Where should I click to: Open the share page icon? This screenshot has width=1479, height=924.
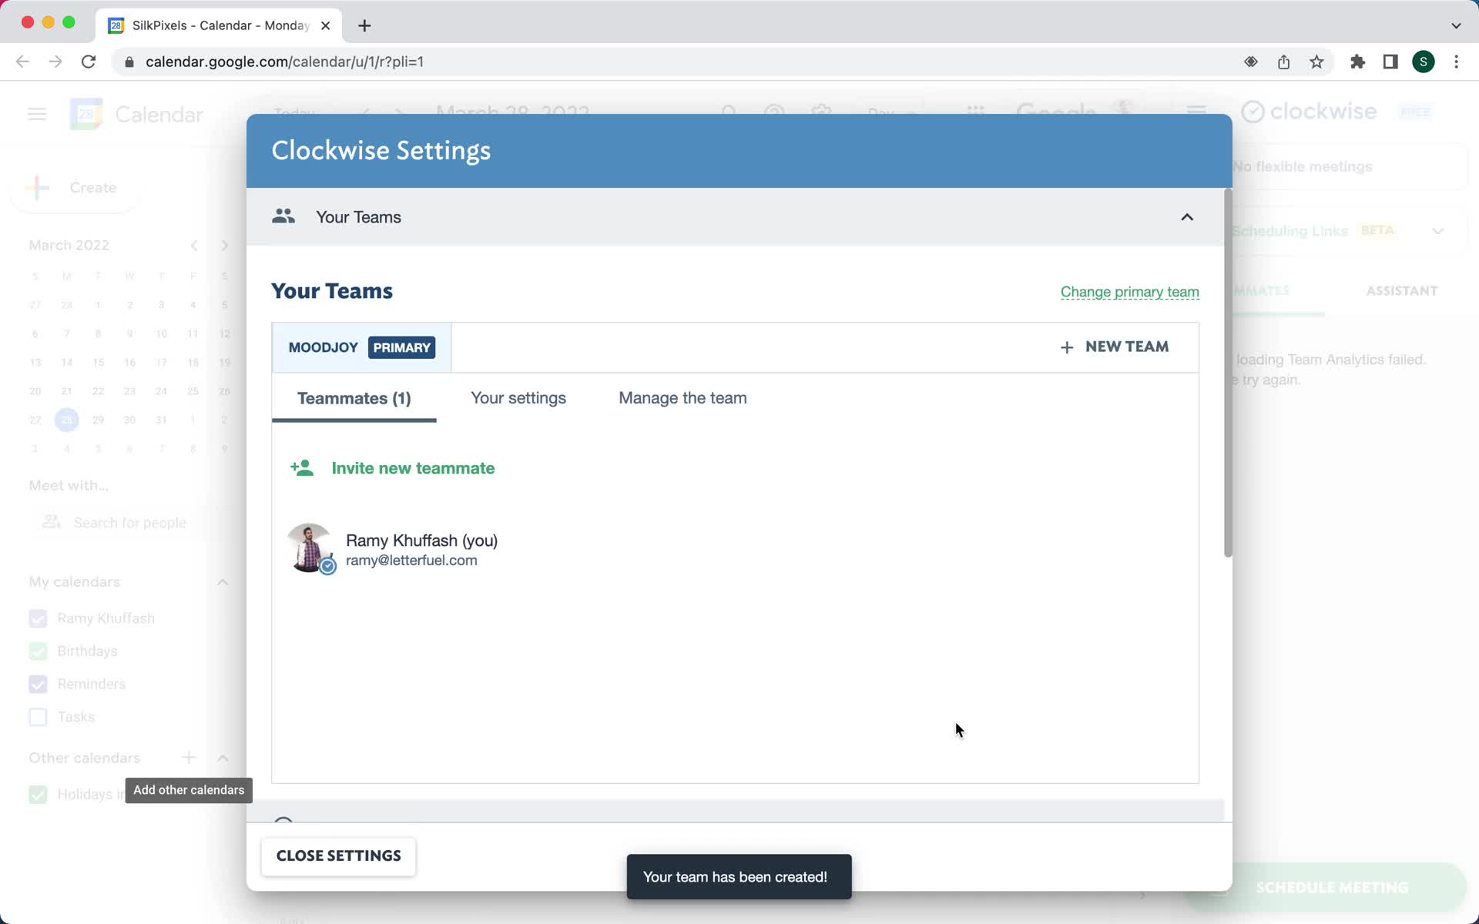click(x=1283, y=62)
